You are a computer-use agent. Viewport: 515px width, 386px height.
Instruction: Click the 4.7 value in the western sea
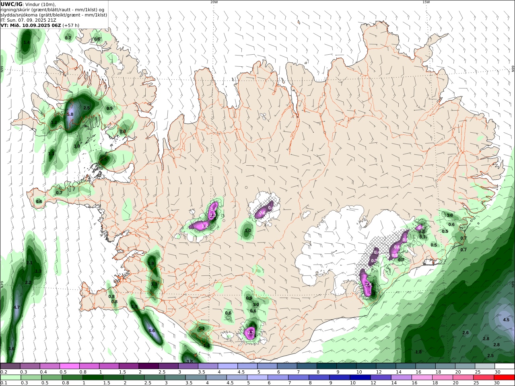point(16,307)
